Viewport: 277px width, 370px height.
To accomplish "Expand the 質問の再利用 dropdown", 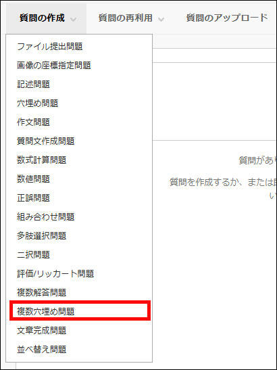I will pyautogui.click(x=131, y=18).
